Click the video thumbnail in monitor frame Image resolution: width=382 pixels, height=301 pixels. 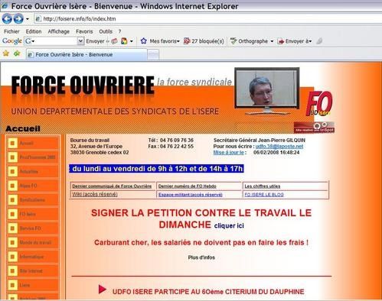pos(267,88)
